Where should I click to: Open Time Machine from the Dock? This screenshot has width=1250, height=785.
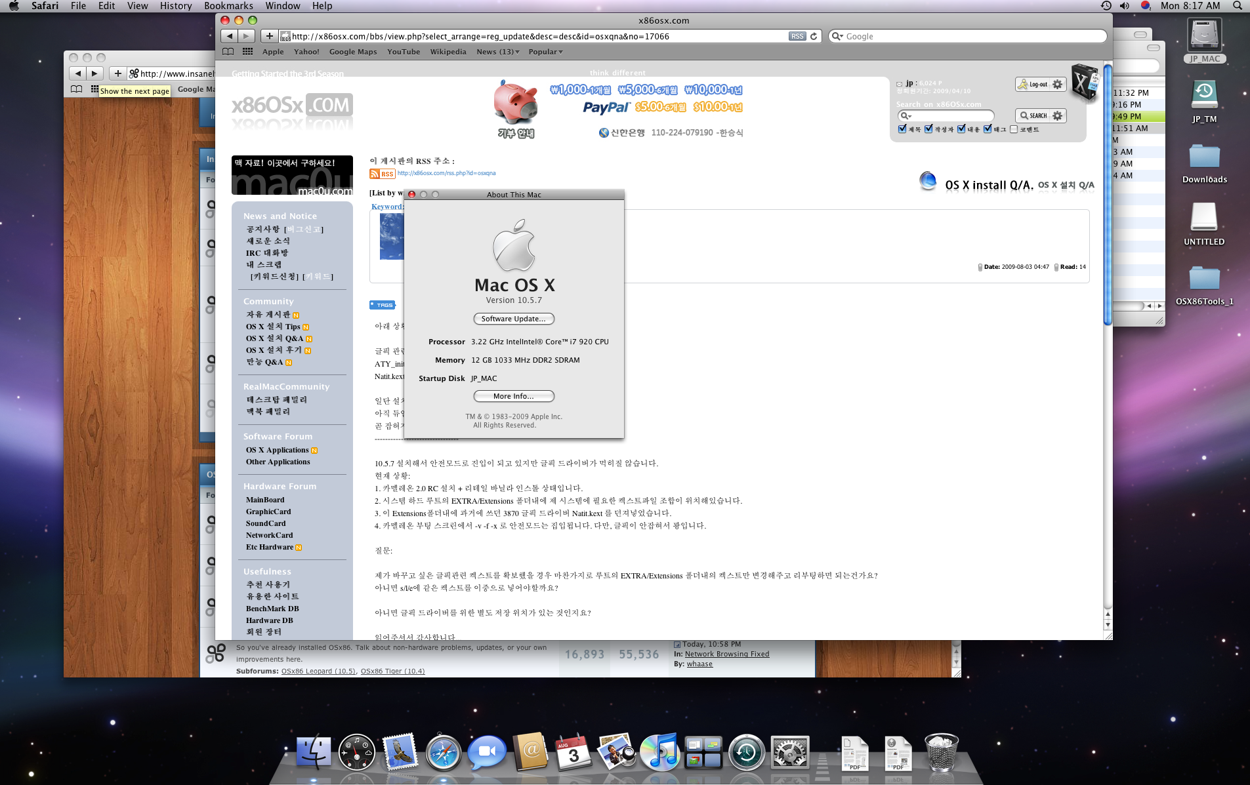click(x=747, y=752)
